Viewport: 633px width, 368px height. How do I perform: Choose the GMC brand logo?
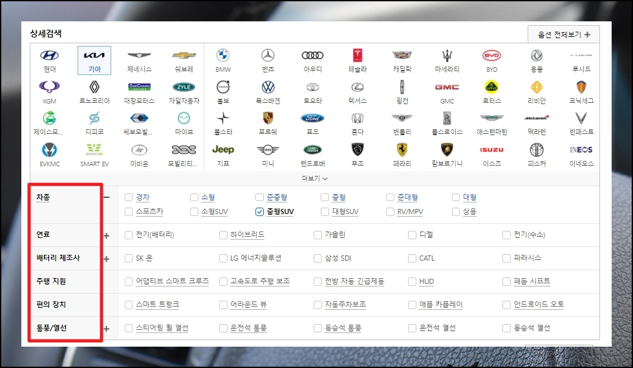coord(447,87)
